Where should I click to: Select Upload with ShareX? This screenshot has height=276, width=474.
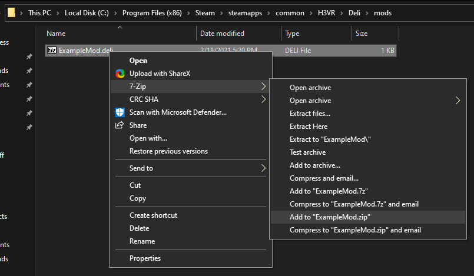[191, 74]
